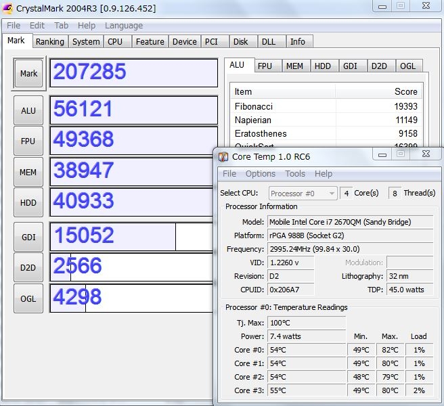Open the Language menu

tap(124, 26)
